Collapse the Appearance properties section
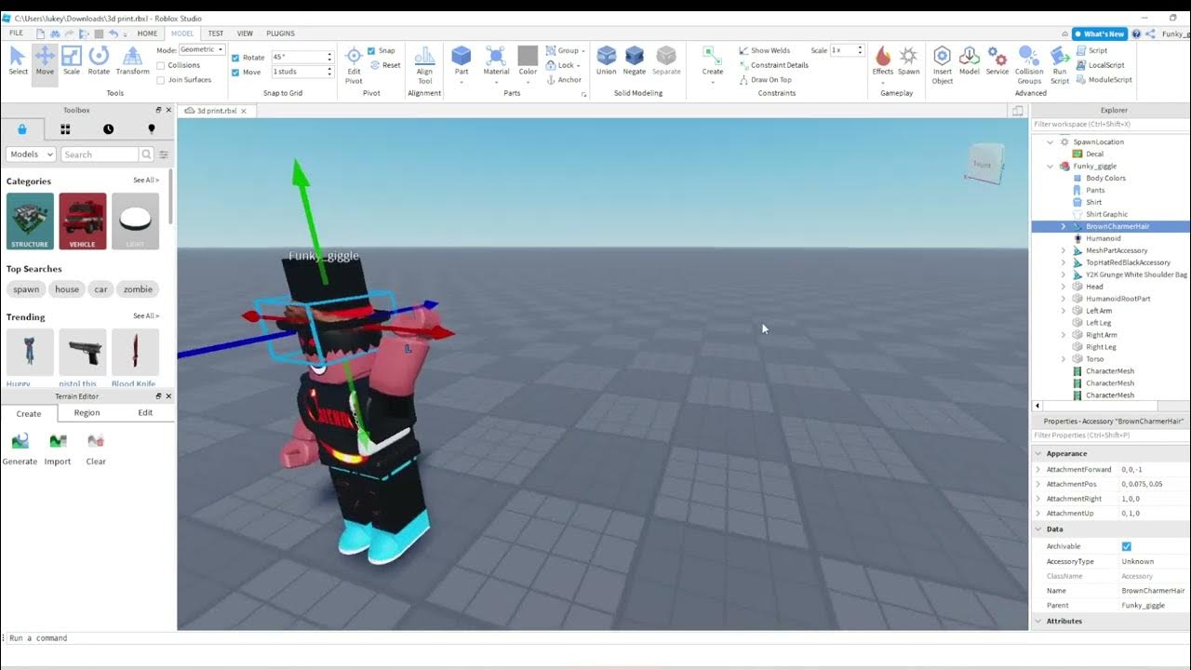This screenshot has width=1191, height=670. (x=1038, y=453)
